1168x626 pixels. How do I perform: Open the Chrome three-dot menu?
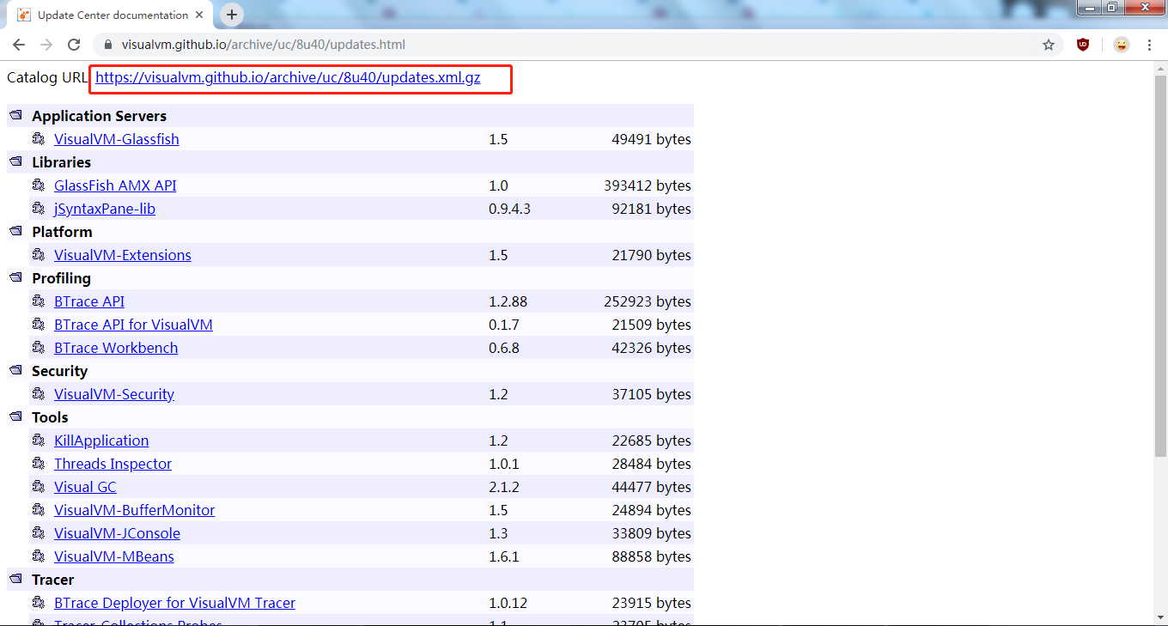click(1149, 45)
